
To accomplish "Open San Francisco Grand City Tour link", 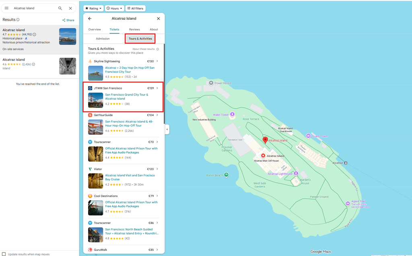I will pyautogui.click(x=127, y=97).
